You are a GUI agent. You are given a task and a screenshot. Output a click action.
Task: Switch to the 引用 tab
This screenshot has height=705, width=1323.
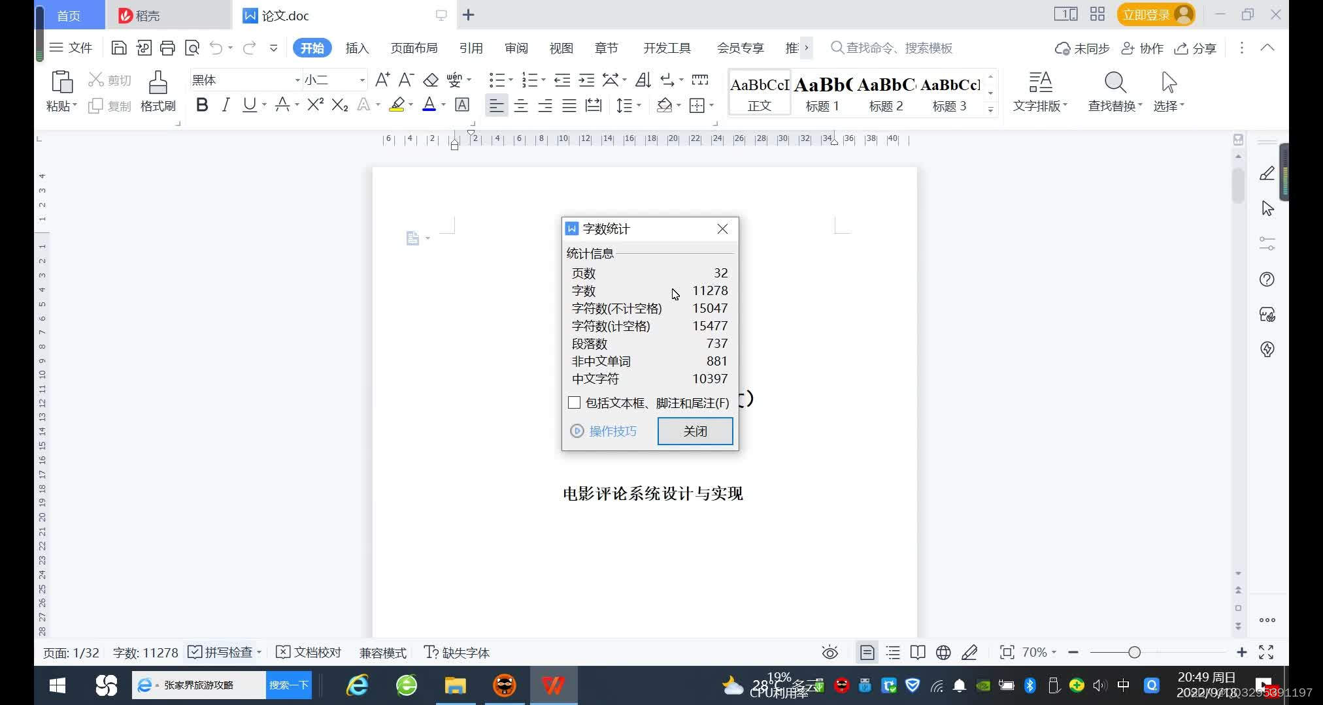coord(471,48)
